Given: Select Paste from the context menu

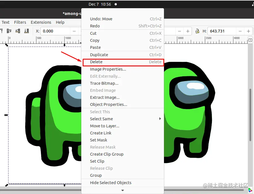Looking at the screenshot, I should (123, 47).
